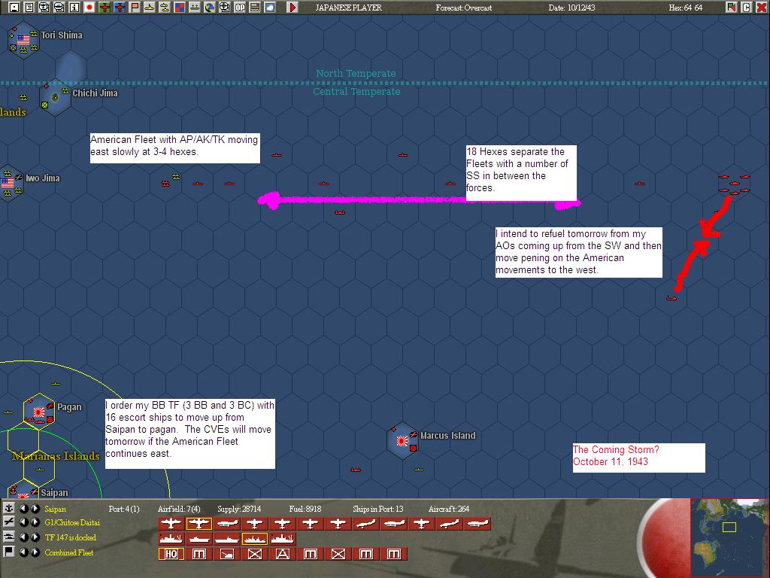The image size is (770, 578).
Task: Click the Japanese flag toolbar icon
Action: [x=89, y=8]
